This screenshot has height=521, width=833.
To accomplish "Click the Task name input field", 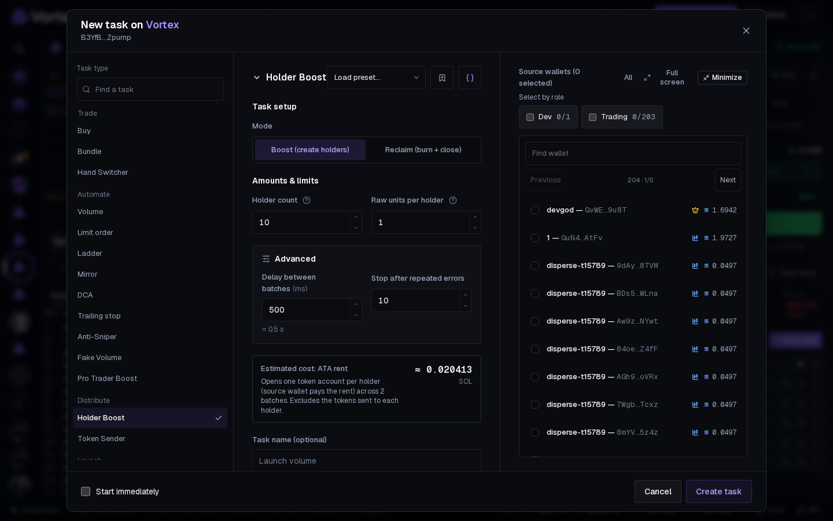I will point(367,461).
